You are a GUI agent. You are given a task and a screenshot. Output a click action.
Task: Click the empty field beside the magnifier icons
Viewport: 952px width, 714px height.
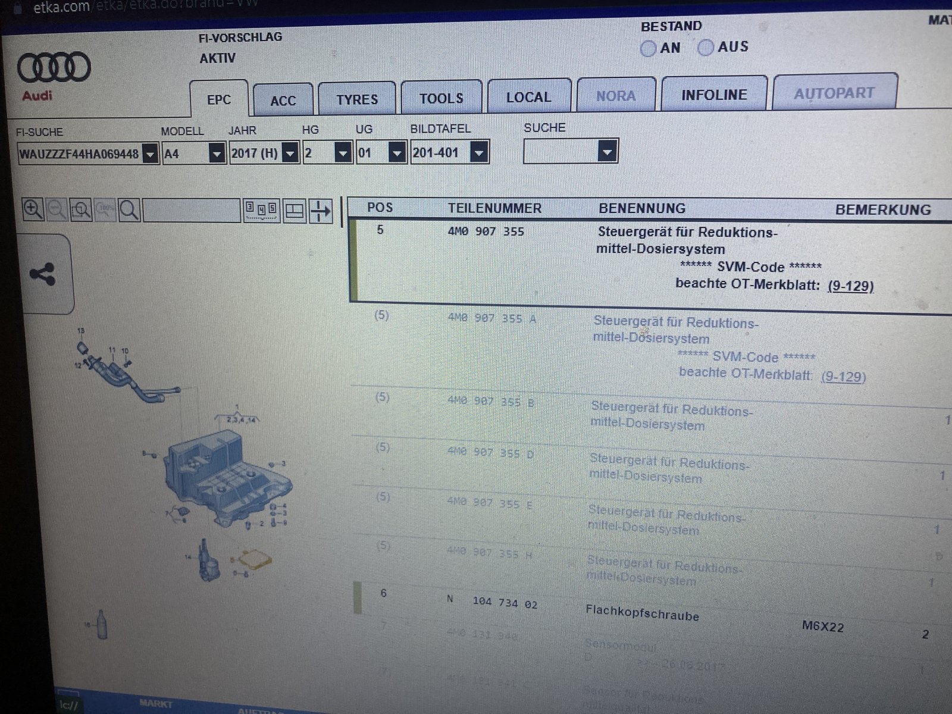point(192,210)
